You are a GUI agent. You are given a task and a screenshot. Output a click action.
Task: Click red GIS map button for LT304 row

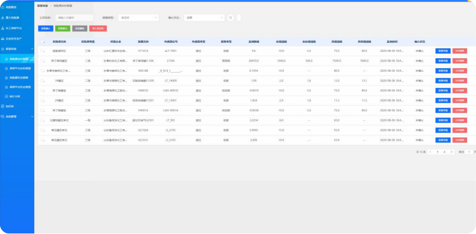click(x=459, y=61)
